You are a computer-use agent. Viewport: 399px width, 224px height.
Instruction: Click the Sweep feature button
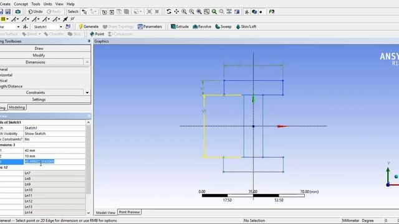[x=223, y=27]
